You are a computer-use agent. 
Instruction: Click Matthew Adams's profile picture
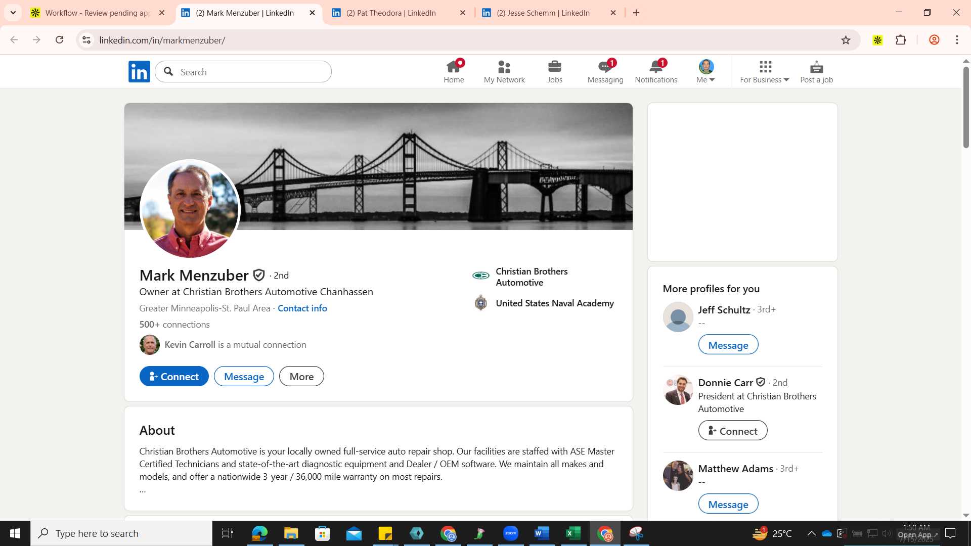point(678,476)
